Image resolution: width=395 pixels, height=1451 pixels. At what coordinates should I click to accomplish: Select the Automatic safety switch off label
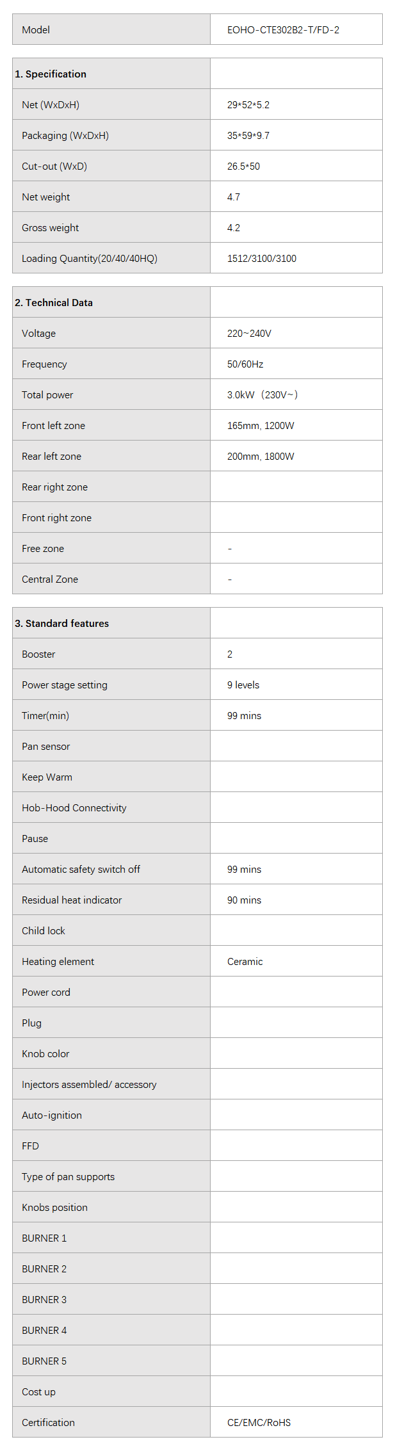click(x=81, y=870)
